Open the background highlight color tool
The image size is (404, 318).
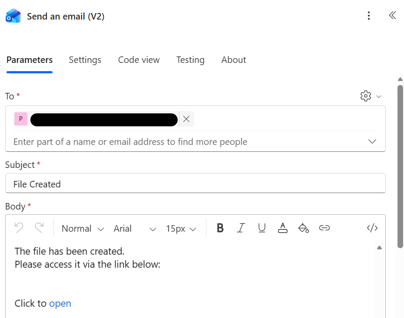pyautogui.click(x=303, y=228)
